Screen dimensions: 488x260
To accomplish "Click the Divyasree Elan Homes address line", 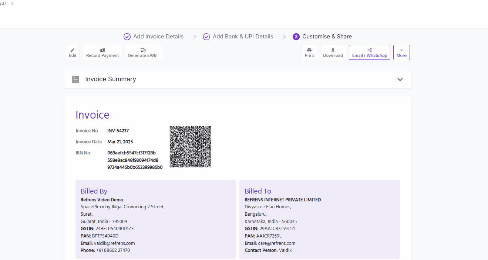I will point(268,207).
